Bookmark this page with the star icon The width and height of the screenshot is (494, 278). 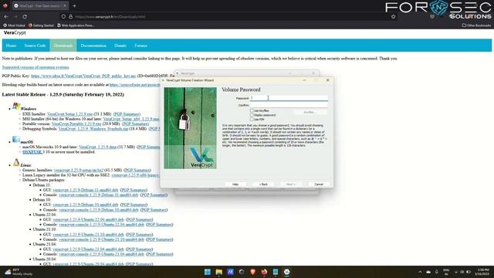point(393,16)
